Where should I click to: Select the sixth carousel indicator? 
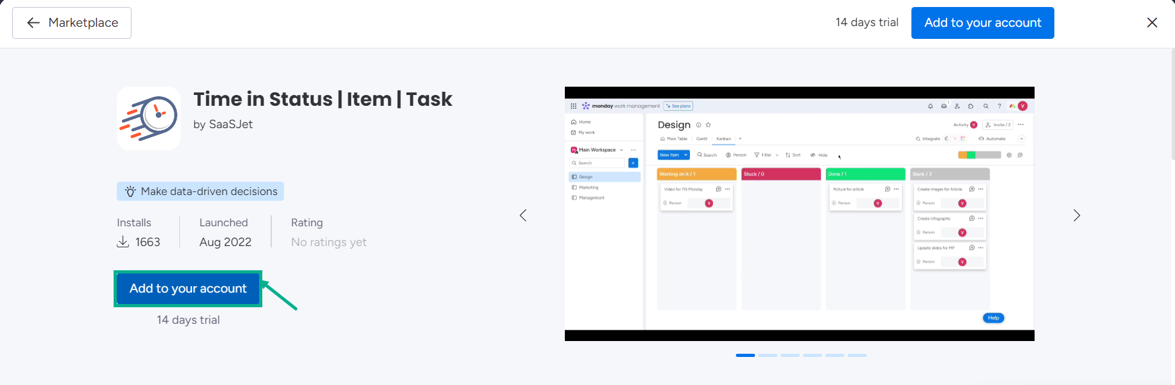point(857,355)
